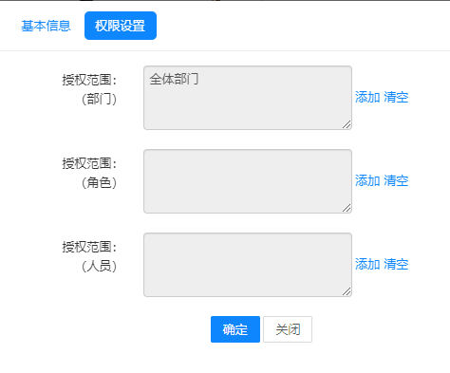450x373 pixels.
Task: Click the department textarea containing 全体部门
Action: coord(248,98)
